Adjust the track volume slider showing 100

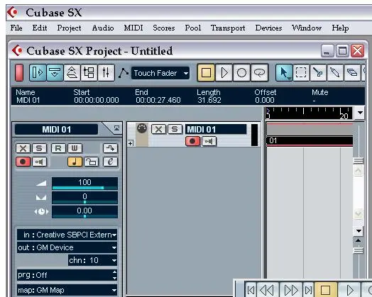click(84, 184)
